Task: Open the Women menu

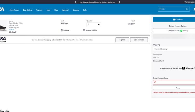Action: (39, 10)
